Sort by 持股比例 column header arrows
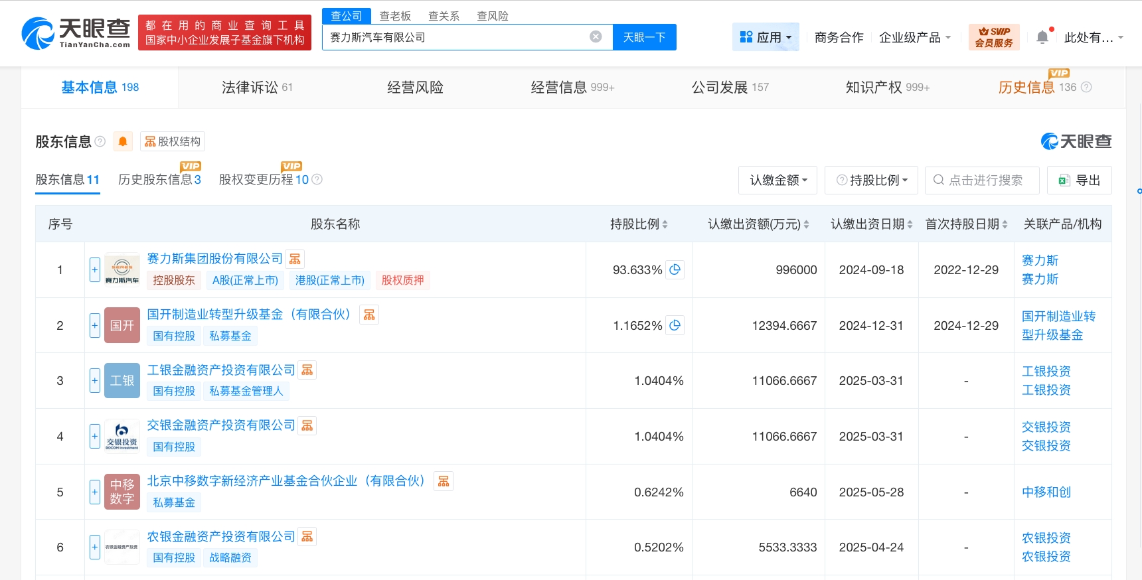This screenshot has width=1142, height=580. (x=665, y=225)
